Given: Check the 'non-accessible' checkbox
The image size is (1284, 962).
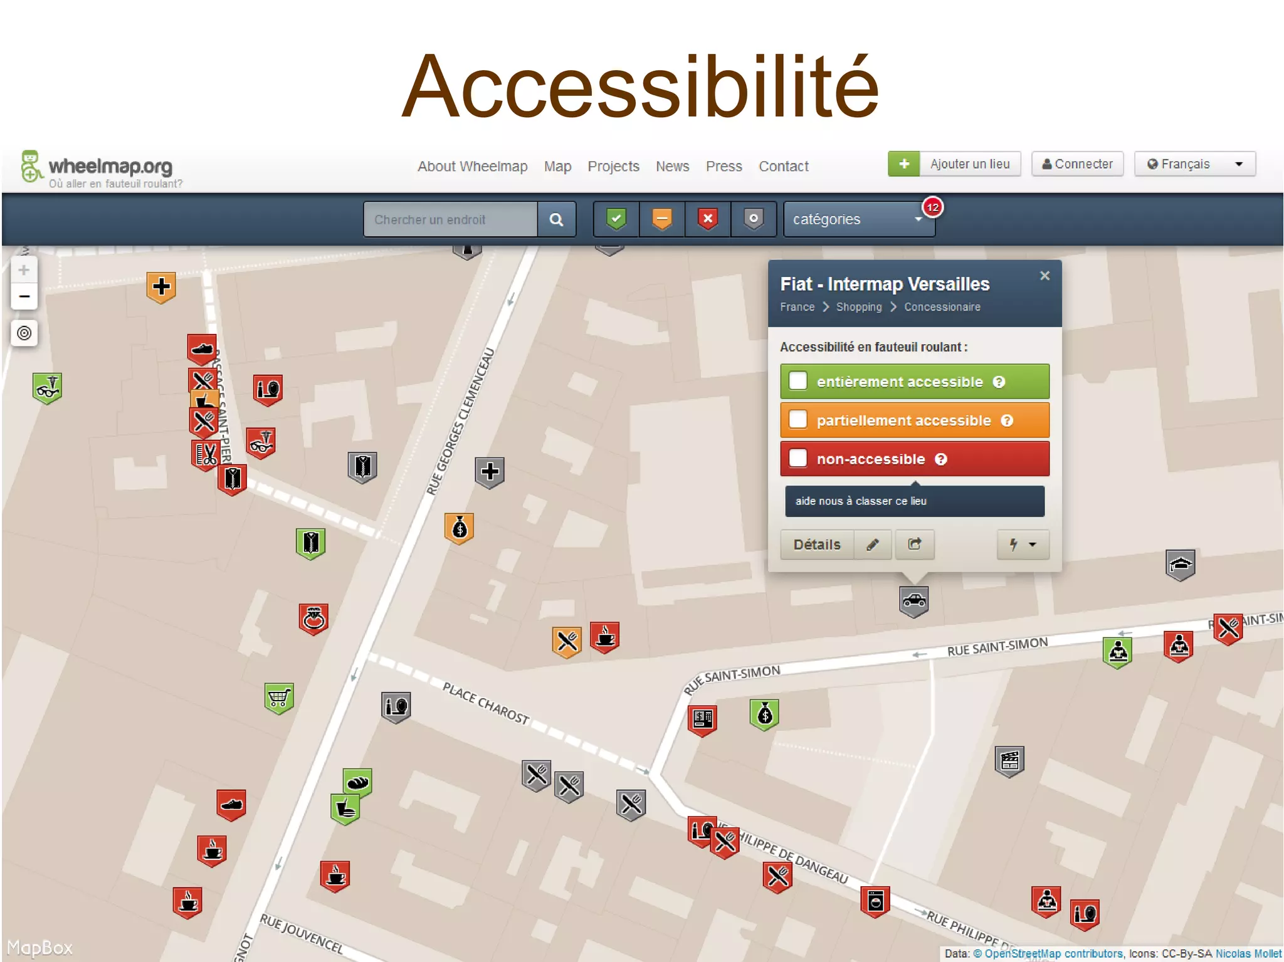Looking at the screenshot, I should 798,458.
